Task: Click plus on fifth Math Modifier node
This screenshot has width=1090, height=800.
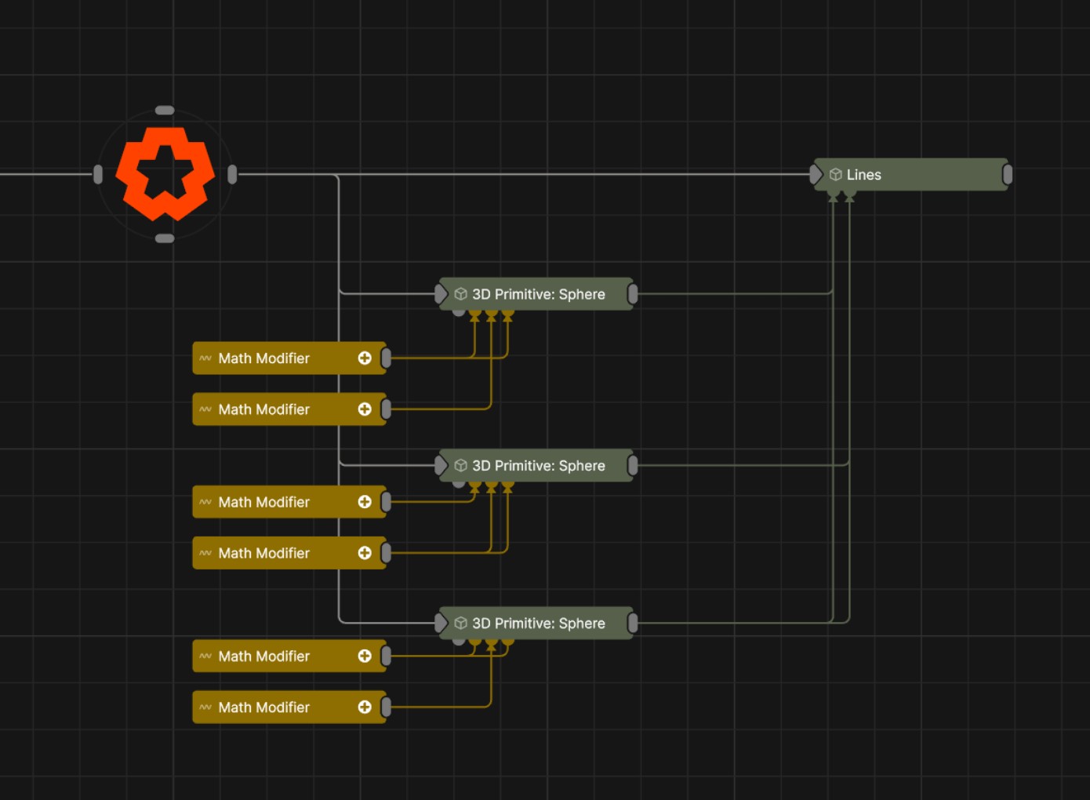Action: [365, 656]
